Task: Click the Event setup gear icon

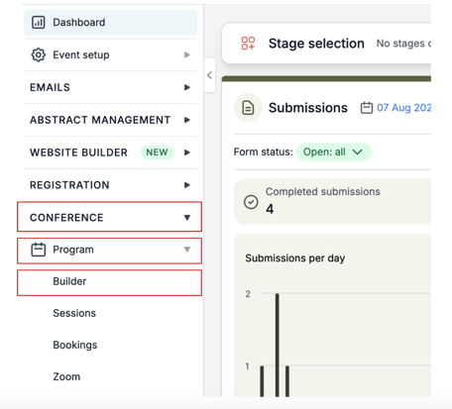Action: (38, 54)
